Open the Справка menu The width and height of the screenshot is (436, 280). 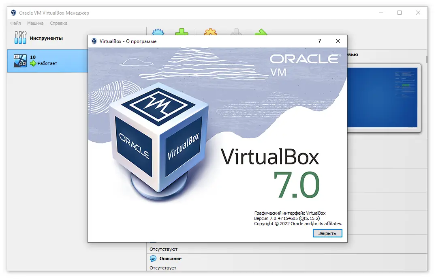59,23
